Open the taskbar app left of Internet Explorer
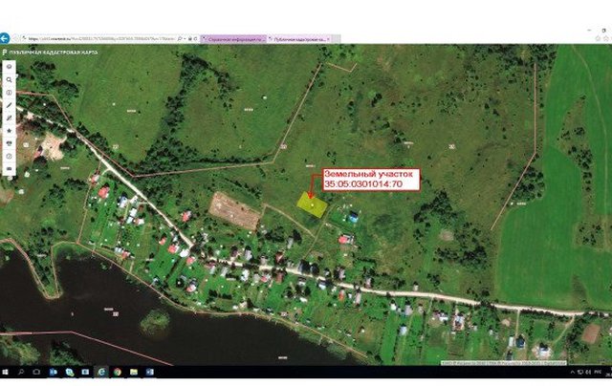 tap(85, 372)
